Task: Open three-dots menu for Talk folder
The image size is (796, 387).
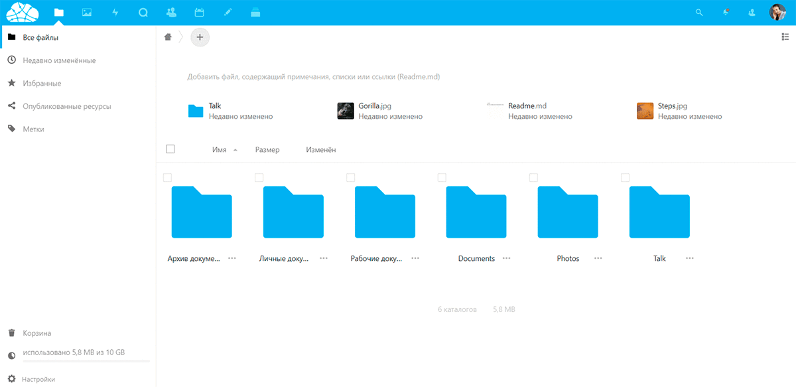Action: [689, 258]
